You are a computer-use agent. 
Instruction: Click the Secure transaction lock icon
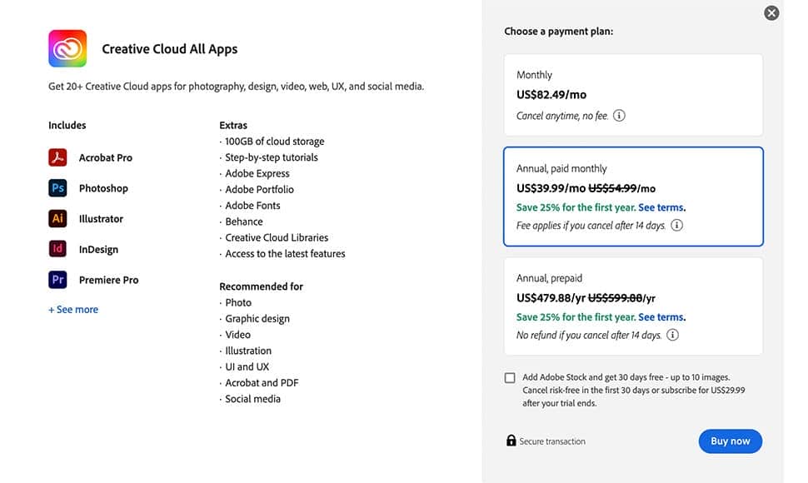point(511,441)
